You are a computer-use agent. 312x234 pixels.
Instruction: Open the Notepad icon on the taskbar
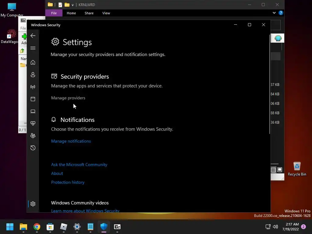(90, 227)
